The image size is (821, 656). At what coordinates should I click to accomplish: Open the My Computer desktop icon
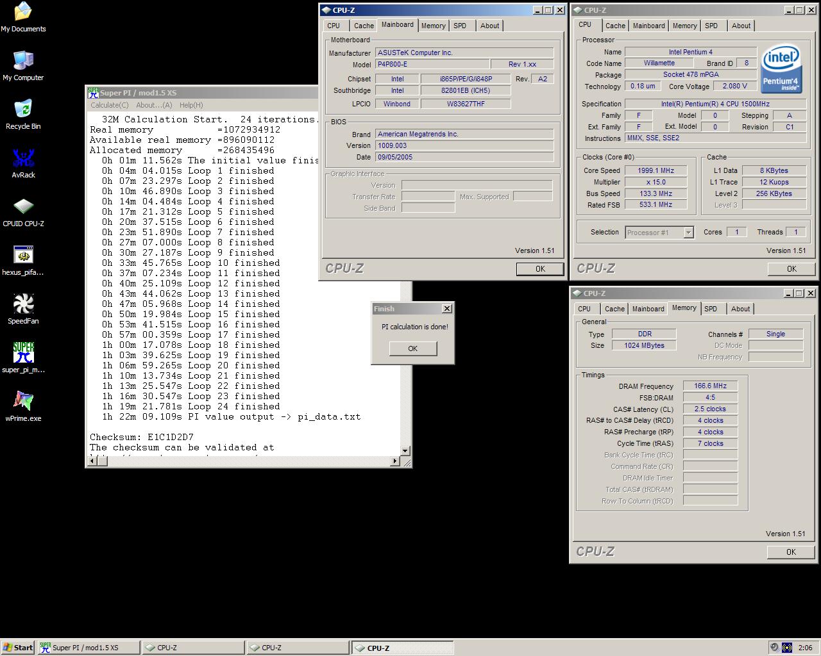tap(23, 65)
